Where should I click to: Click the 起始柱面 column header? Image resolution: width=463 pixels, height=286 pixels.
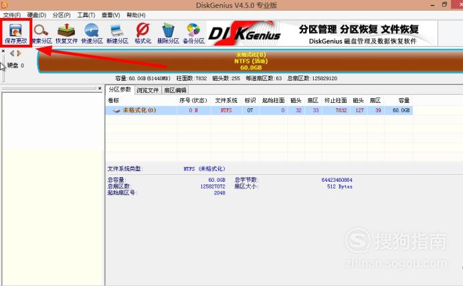tap(274, 100)
